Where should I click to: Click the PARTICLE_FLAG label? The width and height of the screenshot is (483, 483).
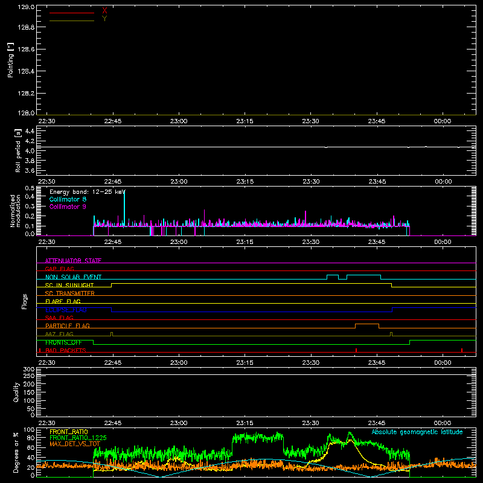point(68,326)
